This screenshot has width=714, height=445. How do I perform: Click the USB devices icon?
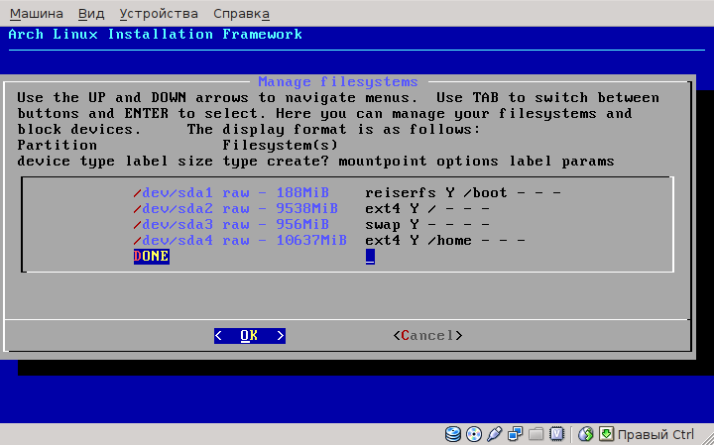coord(494,434)
